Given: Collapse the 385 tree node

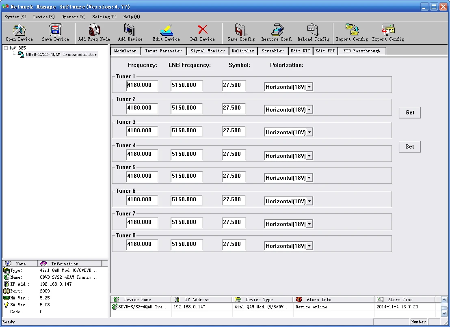Looking at the screenshot, I should [x=6, y=48].
